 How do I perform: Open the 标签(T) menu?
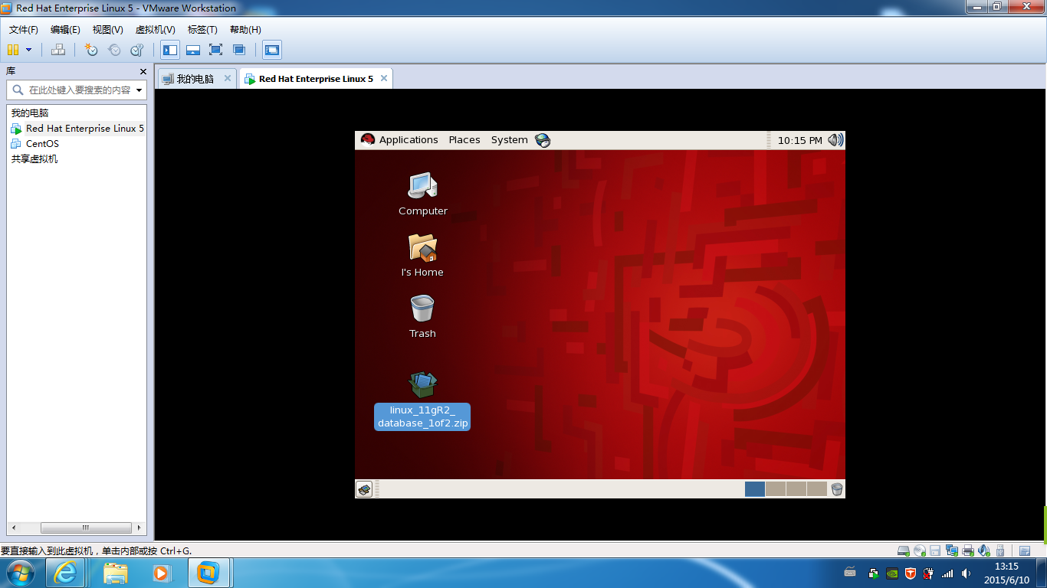(x=202, y=29)
